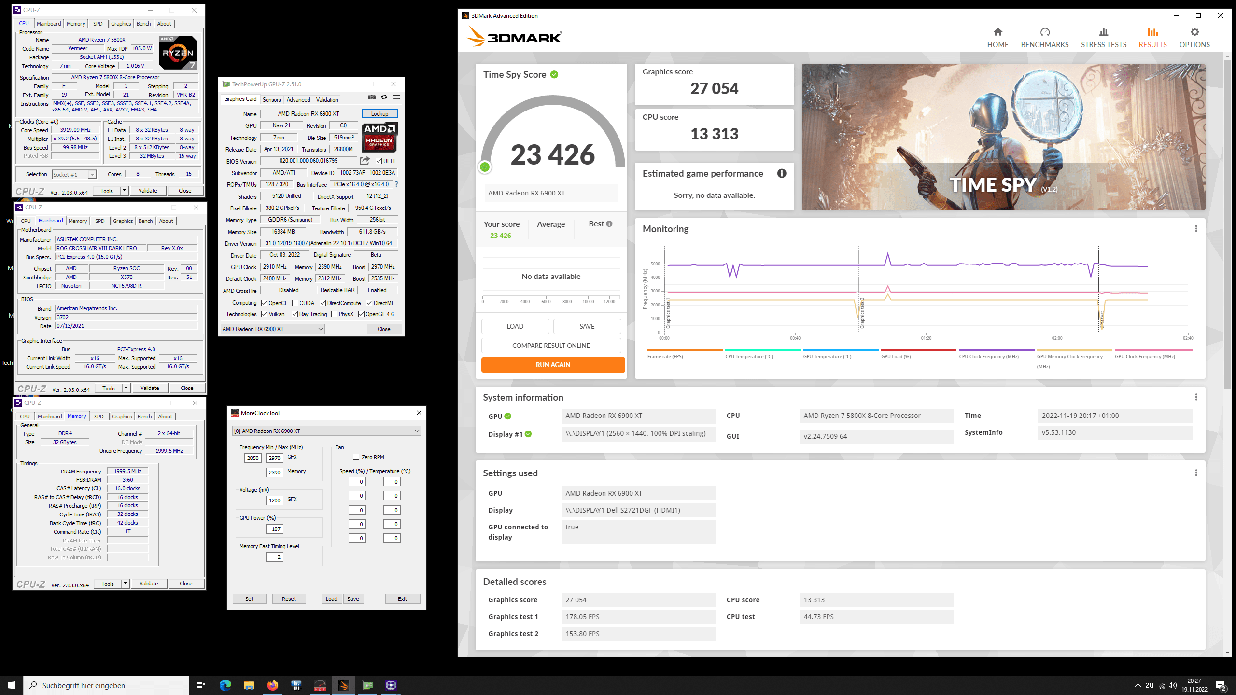Click the GFX voltage (mV) field
The height and width of the screenshot is (695, 1236).
point(274,500)
